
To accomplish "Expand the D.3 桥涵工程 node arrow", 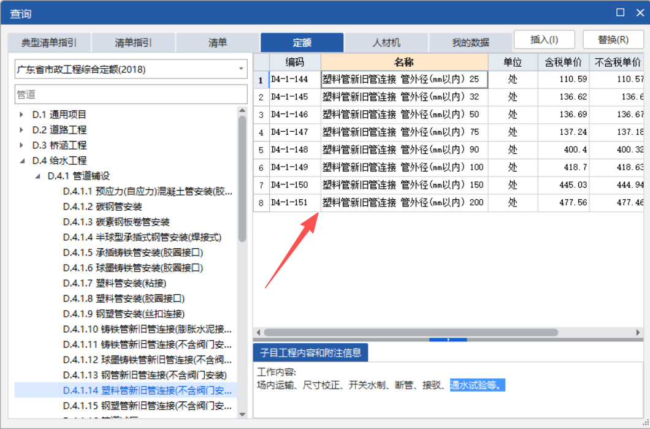I will (21, 145).
